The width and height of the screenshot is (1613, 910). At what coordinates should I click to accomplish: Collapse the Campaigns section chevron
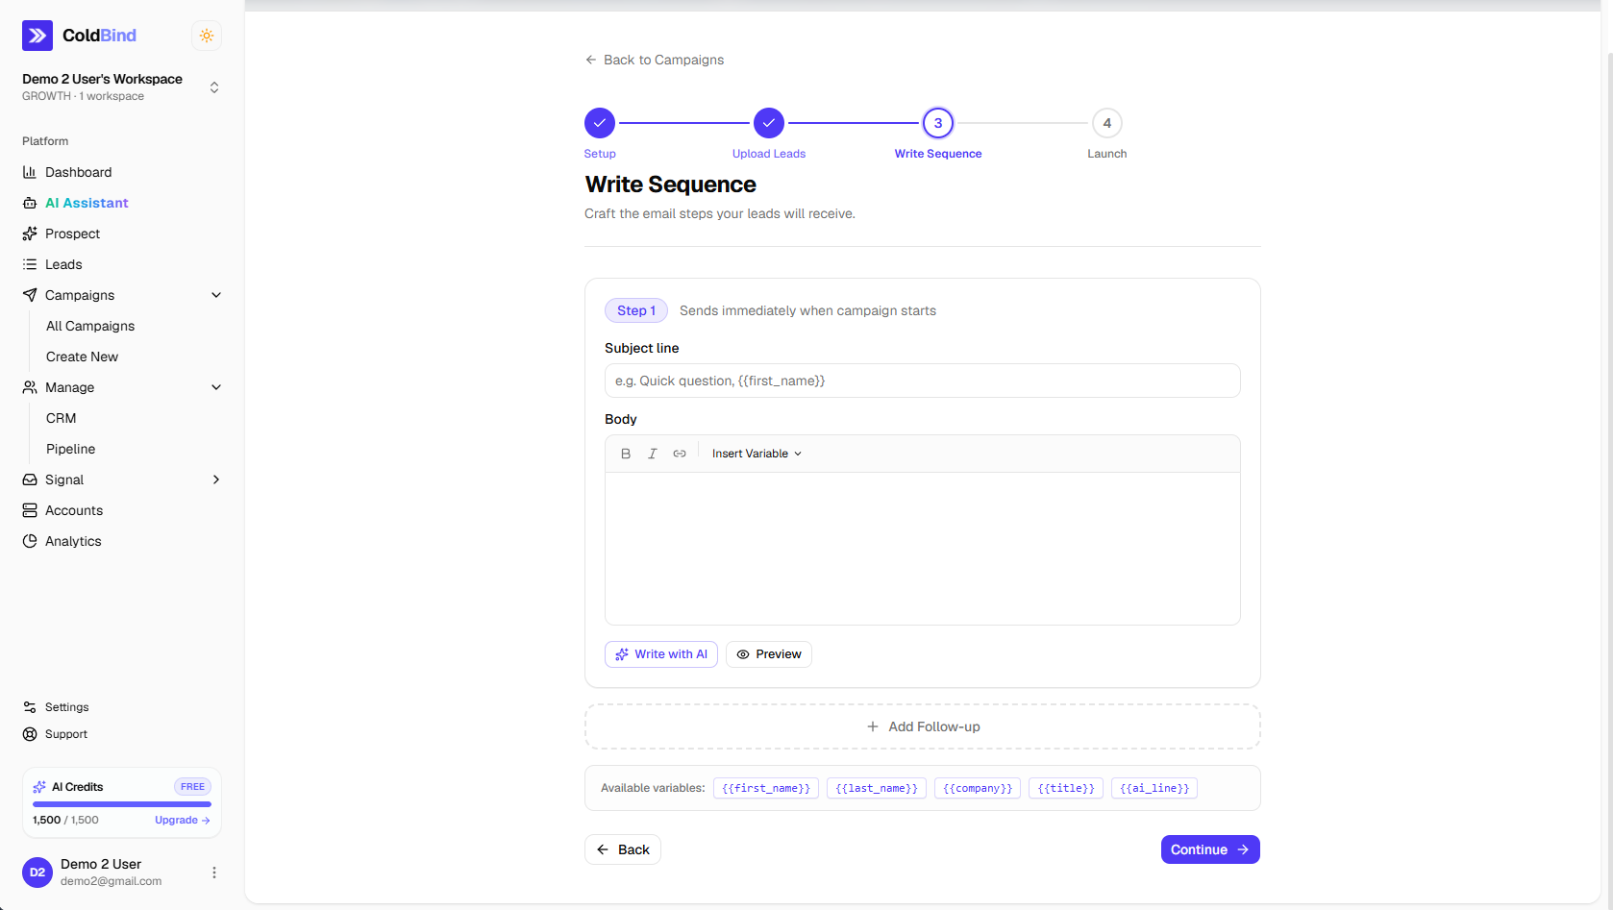coord(216,295)
